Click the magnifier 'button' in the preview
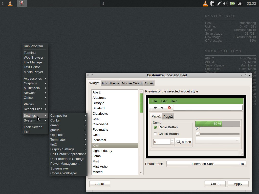Image resolution: width=259 pixels, height=194 pixels. (x=183, y=142)
